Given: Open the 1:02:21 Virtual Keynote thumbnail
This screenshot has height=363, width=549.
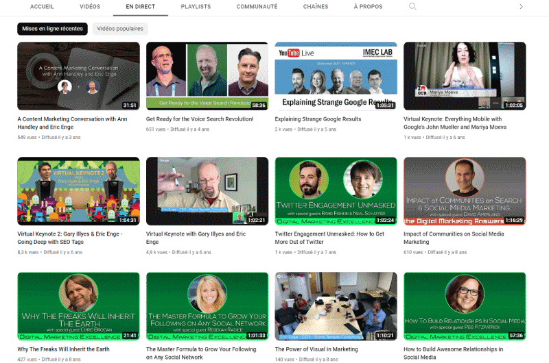Looking at the screenshot, I should tap(207, 191).
